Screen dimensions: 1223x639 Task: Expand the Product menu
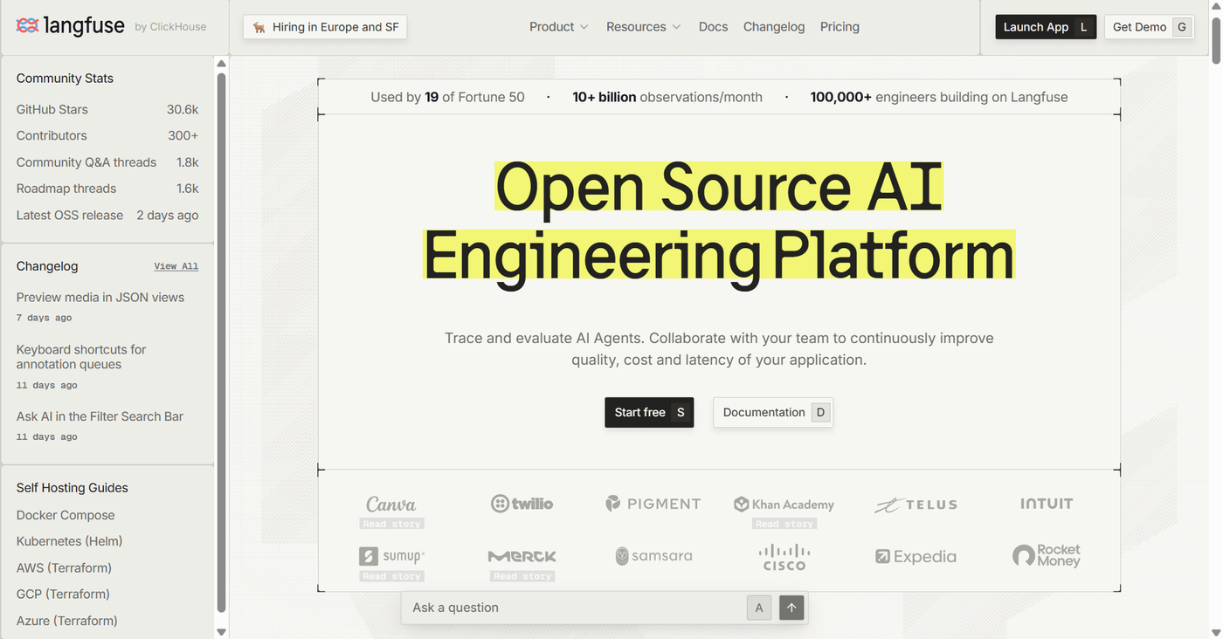559,27
